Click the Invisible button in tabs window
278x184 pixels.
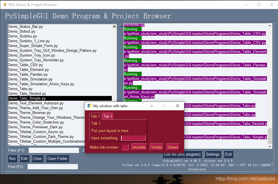click(x=139, y=147)
